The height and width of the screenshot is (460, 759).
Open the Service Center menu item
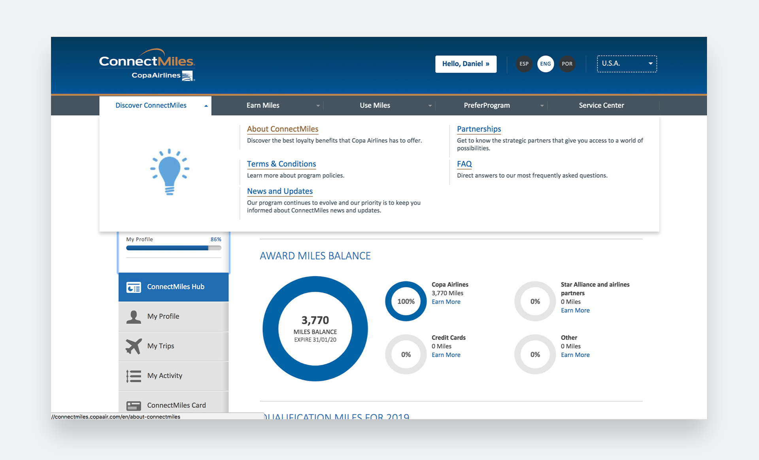click(601, 106)
